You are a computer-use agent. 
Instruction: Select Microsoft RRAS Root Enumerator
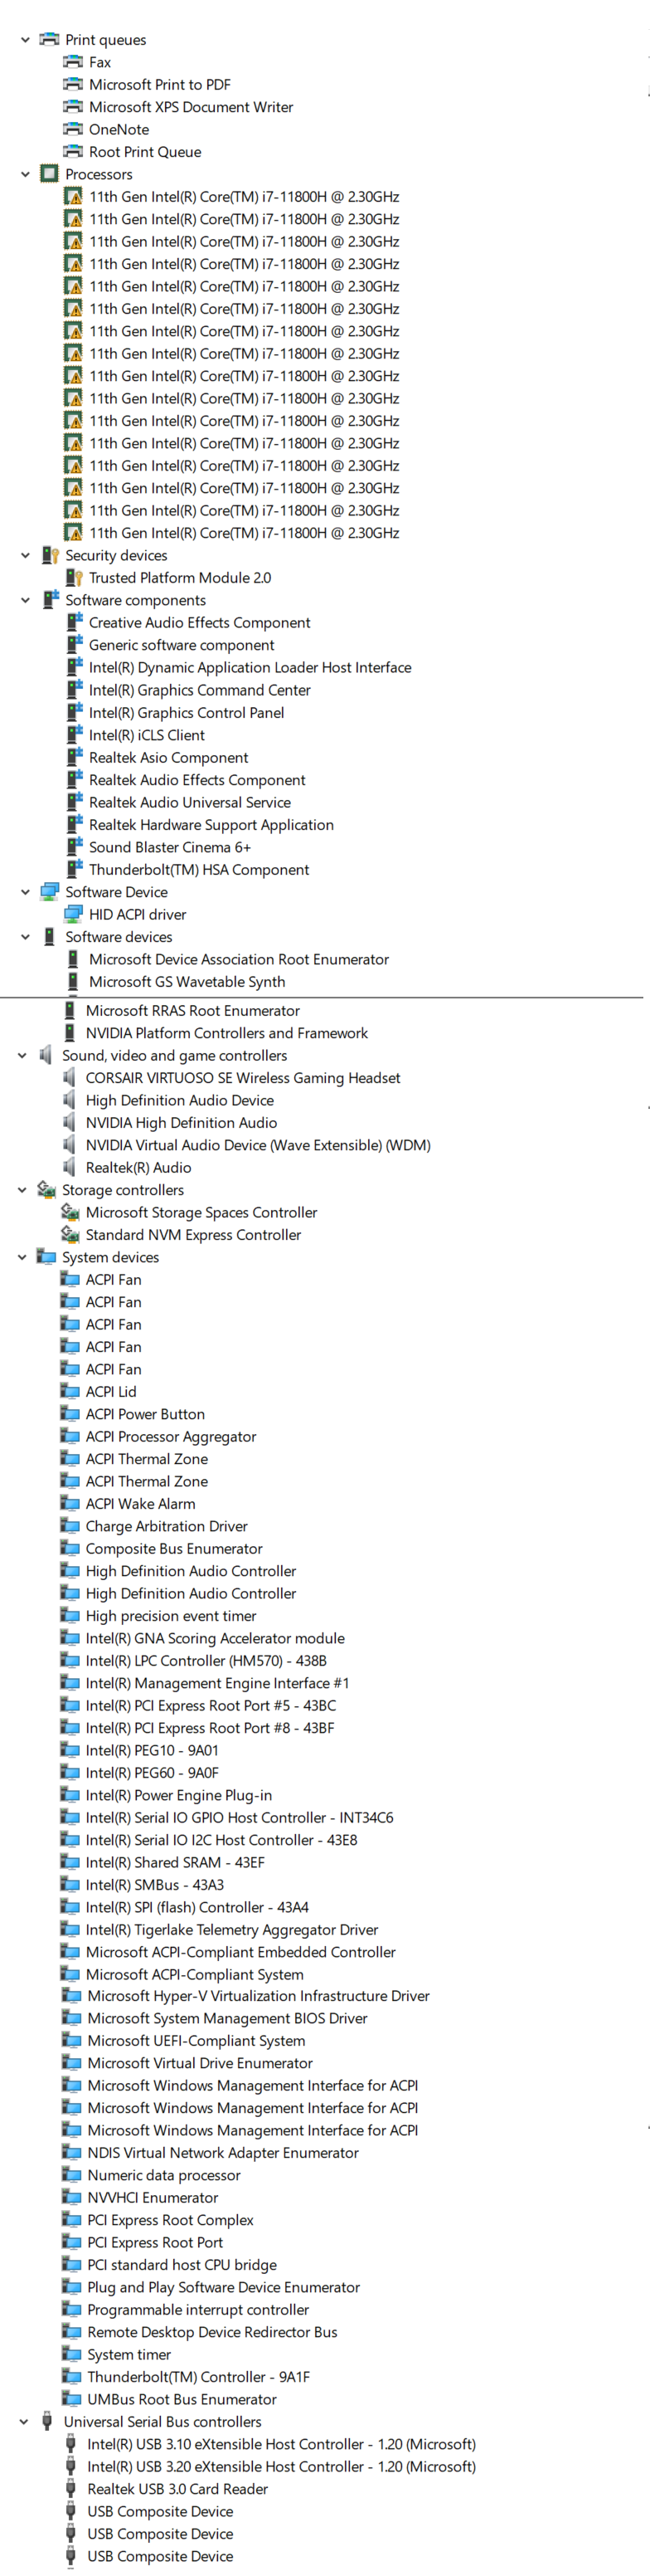tap(192, 1010)
